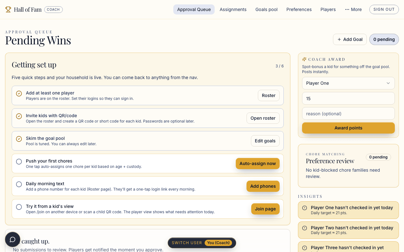The width and height of the screenshot is (404, 252).
Task: Check the Daily morning text circle
Action: (19, 184)
